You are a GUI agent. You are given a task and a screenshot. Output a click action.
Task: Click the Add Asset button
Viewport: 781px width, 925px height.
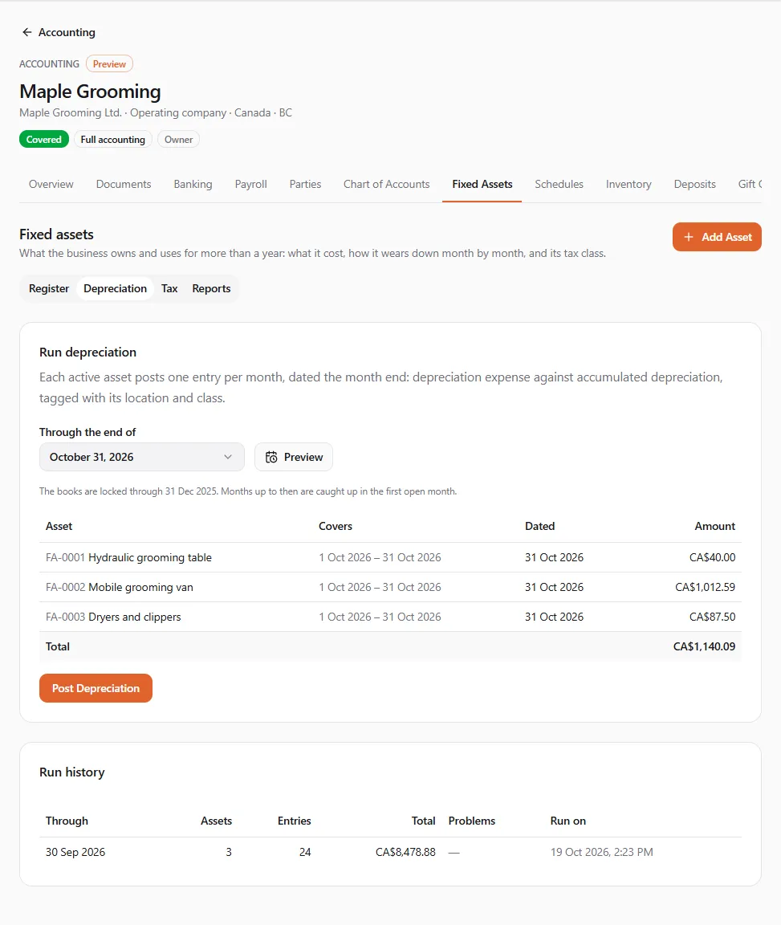pos(717,237)
